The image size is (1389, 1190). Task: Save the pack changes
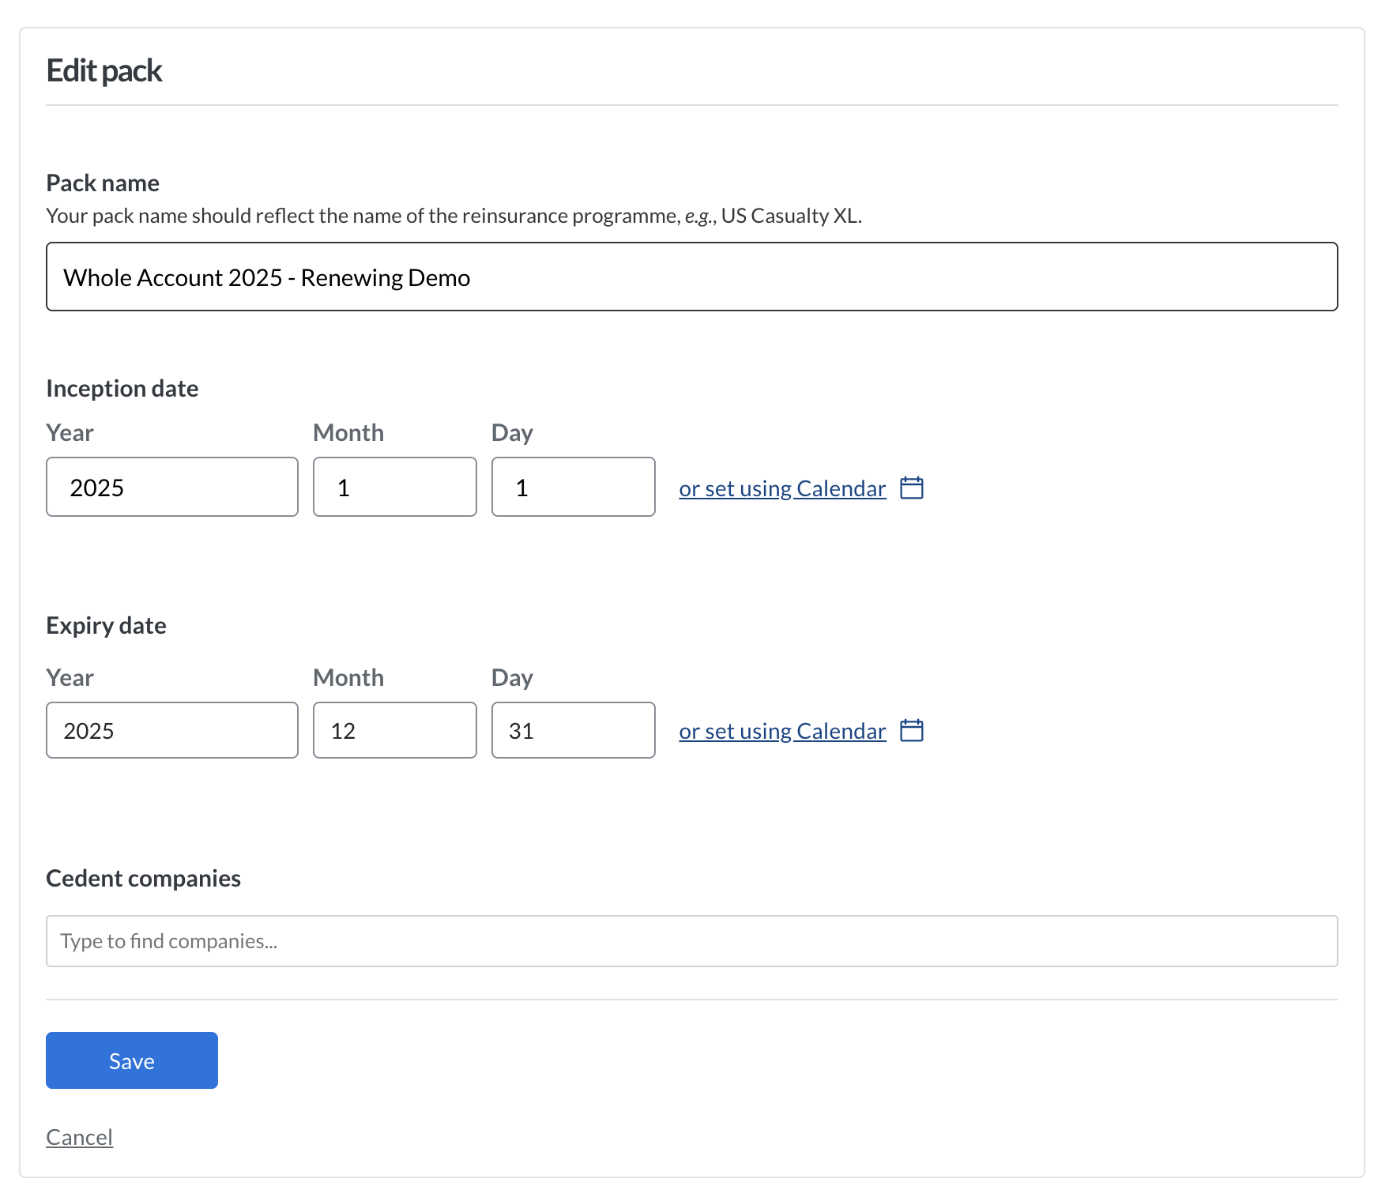tap(132, 1060)
